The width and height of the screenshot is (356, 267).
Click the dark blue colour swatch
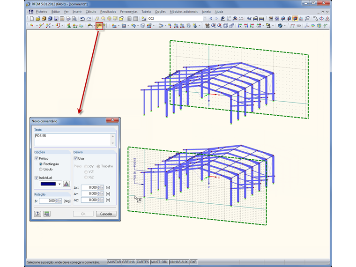(48, 184)
